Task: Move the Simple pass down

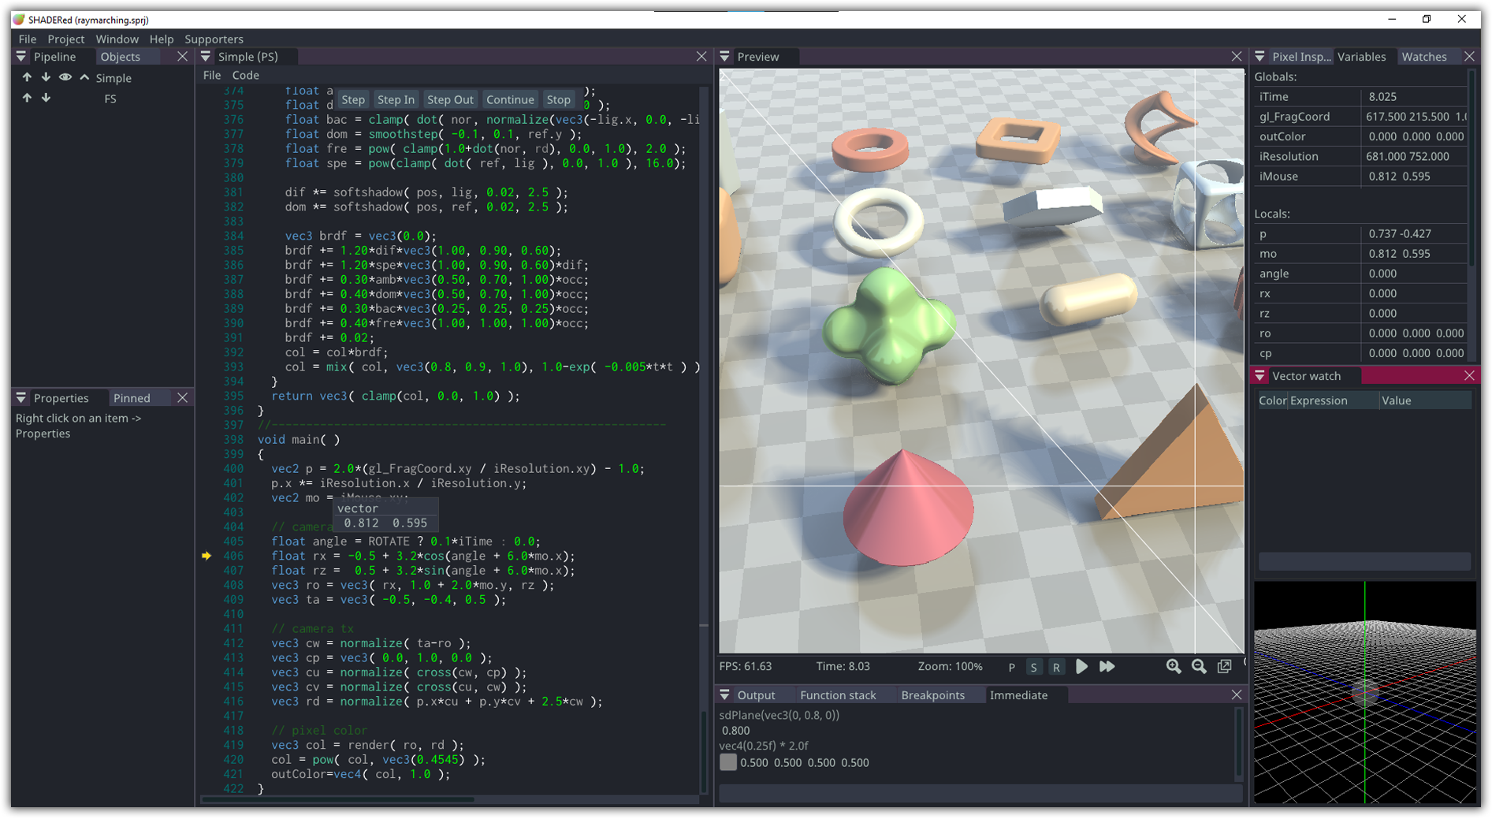Action: (x=46, y=78)
